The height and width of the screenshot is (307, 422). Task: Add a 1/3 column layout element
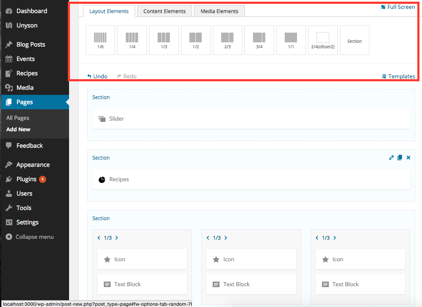[164, 40]
